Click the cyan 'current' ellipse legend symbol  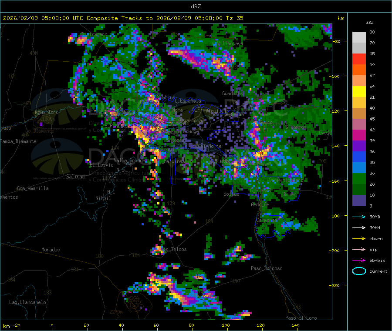pyautogui.click(x=359, y=271)
